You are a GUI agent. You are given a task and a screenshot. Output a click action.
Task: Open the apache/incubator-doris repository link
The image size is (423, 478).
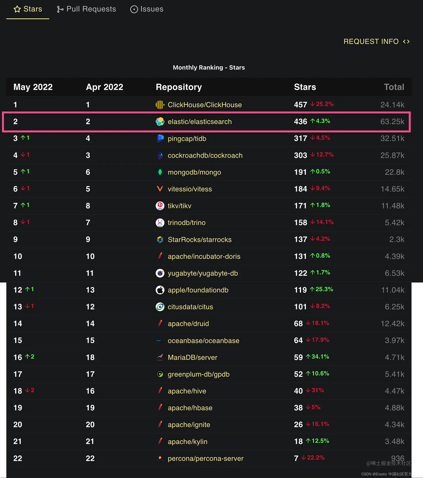[204, 256]
